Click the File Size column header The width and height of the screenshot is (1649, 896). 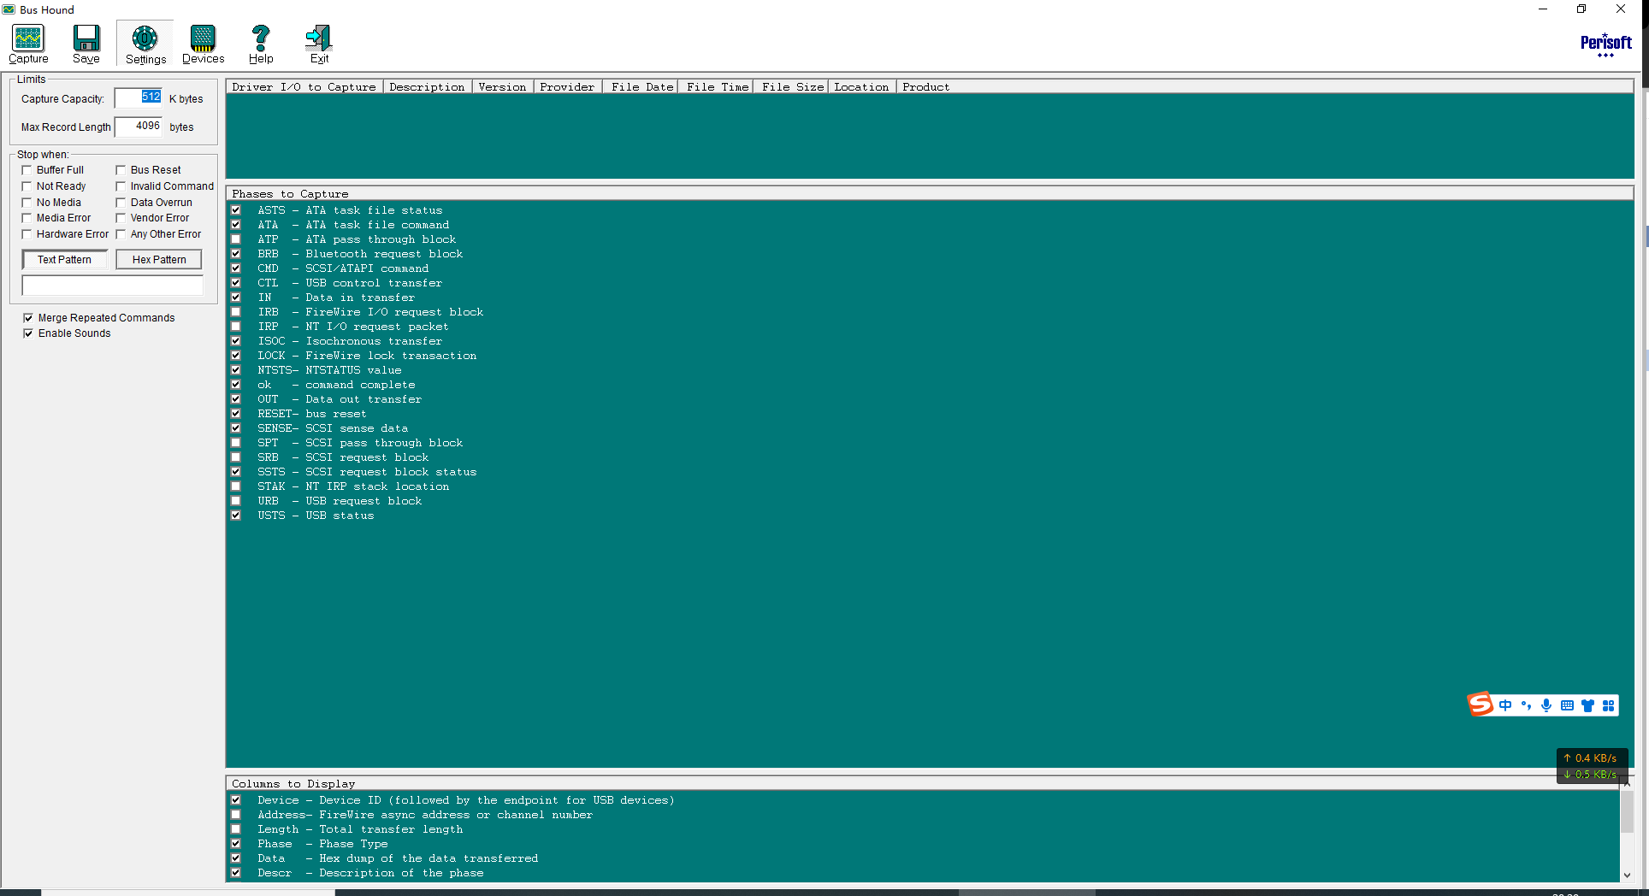click(792, 86)
